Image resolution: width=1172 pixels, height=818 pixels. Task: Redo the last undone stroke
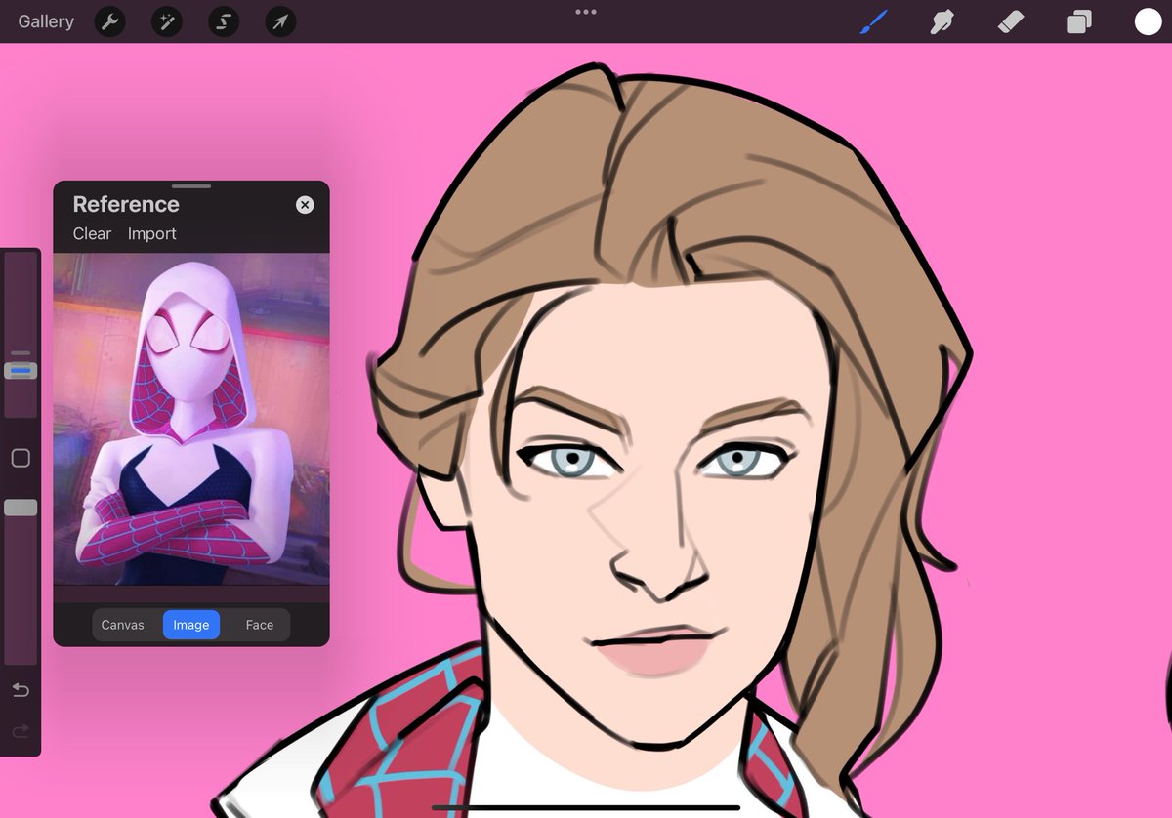[x=21, y=730]
